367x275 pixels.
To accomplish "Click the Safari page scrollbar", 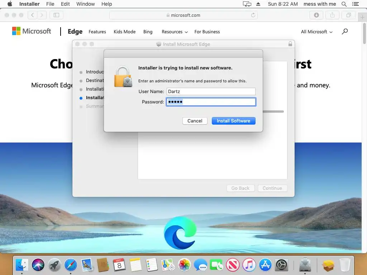I will (364, 33).
